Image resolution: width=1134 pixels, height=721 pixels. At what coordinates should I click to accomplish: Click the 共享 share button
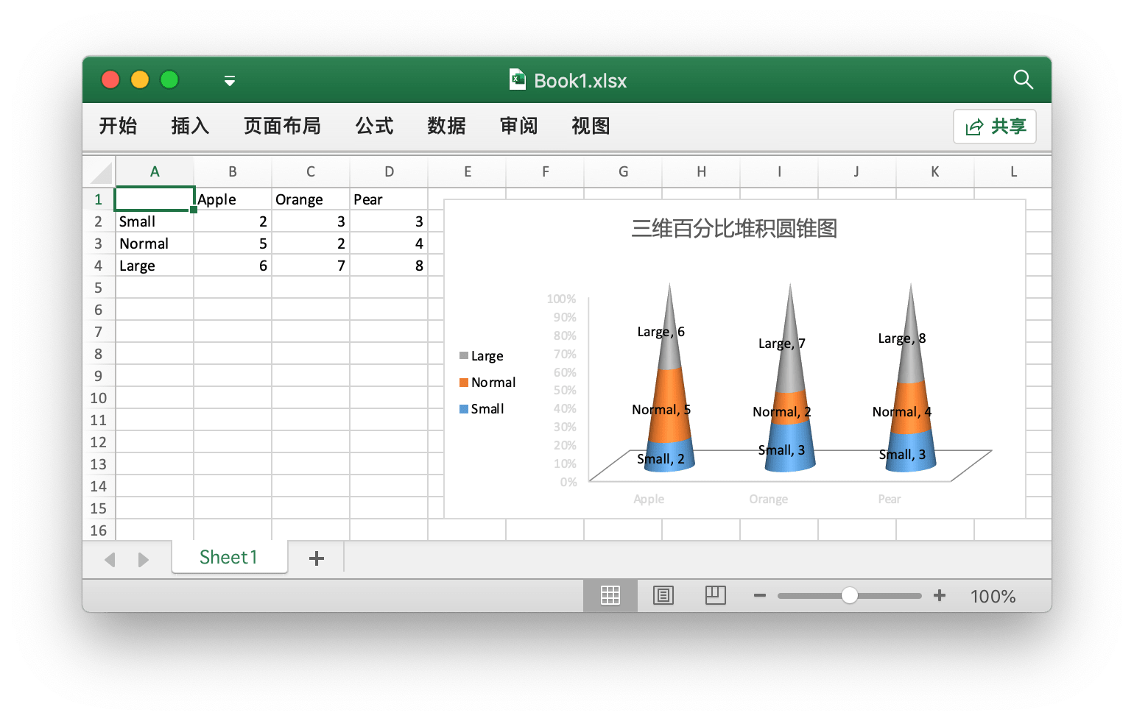coord(995,127)
